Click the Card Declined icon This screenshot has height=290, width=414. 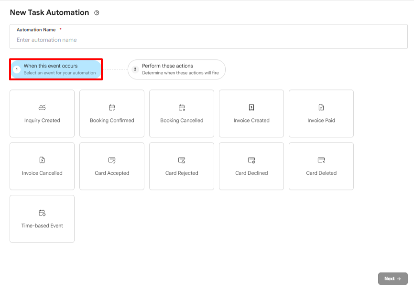pyautogui.click(x=251, y=160)
